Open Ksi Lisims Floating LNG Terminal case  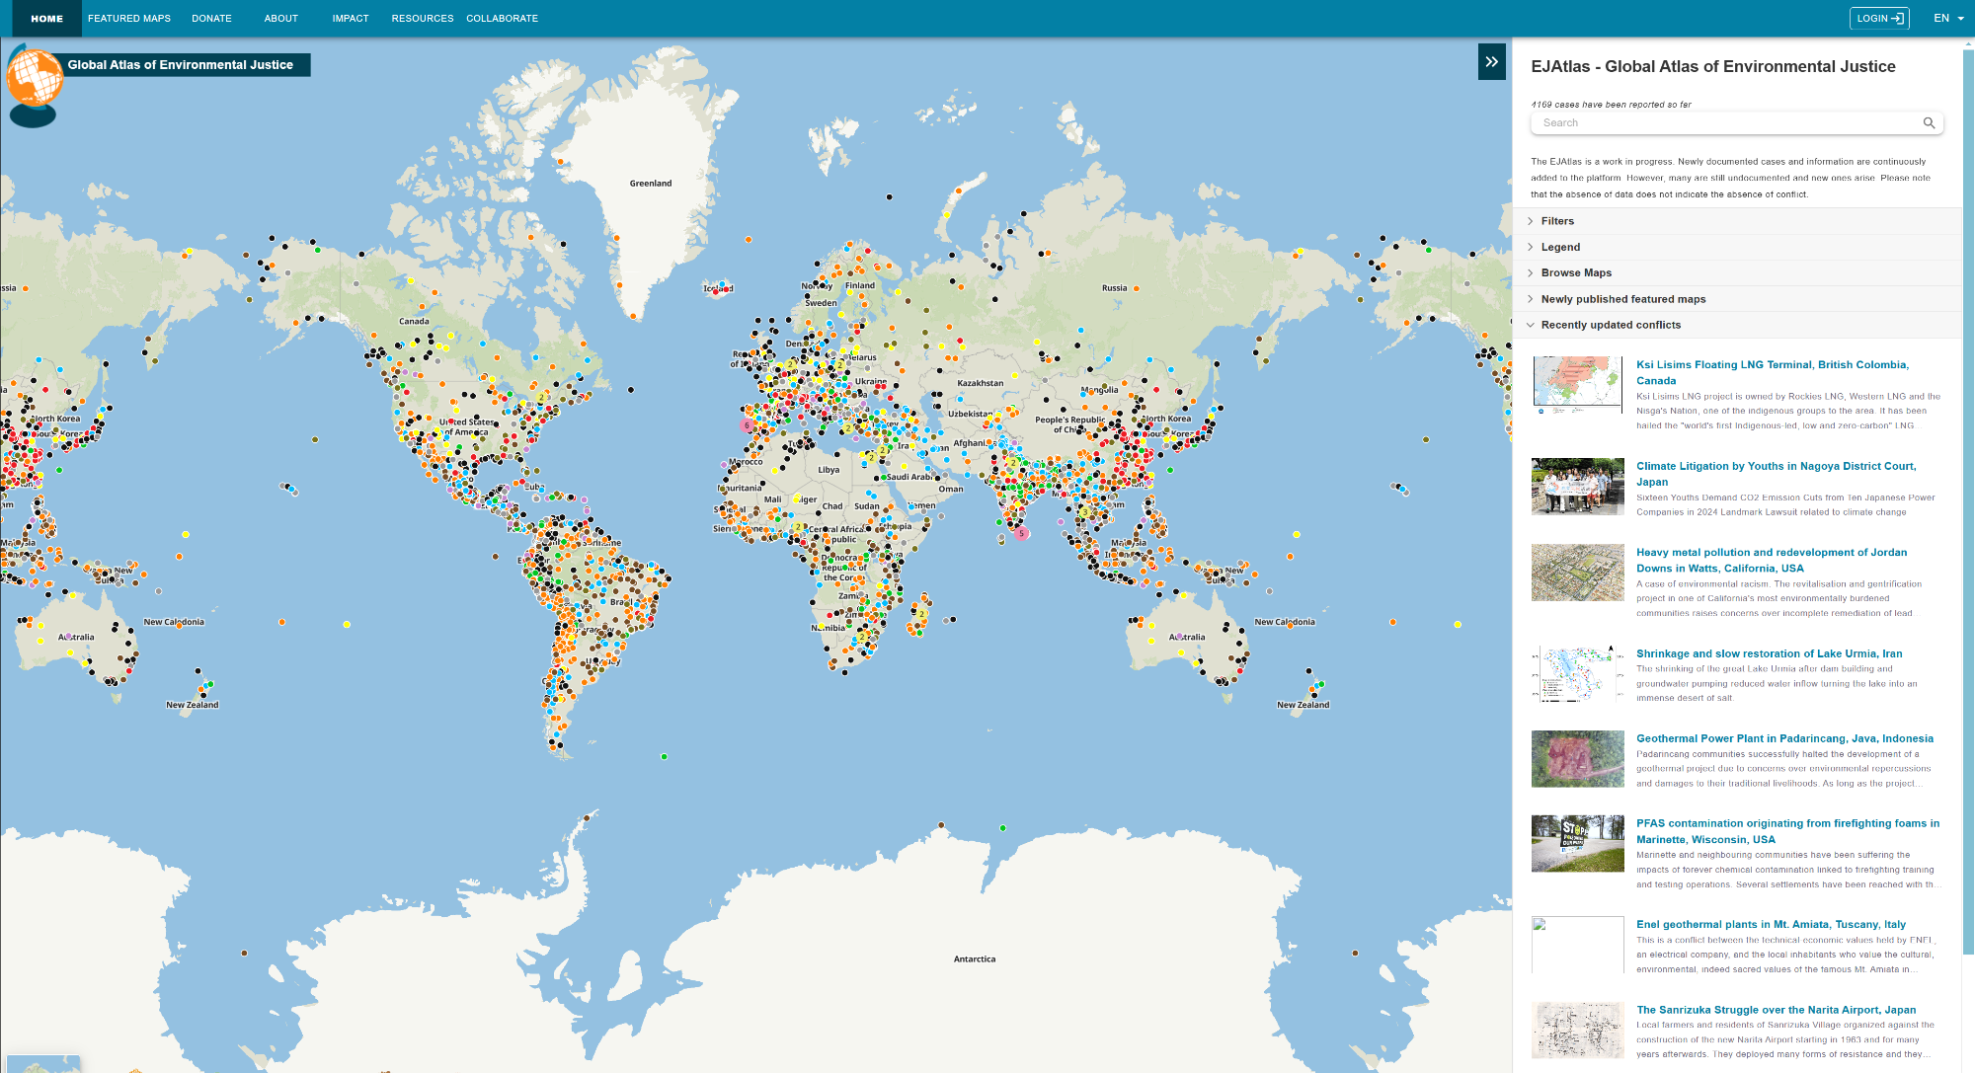1772,364
